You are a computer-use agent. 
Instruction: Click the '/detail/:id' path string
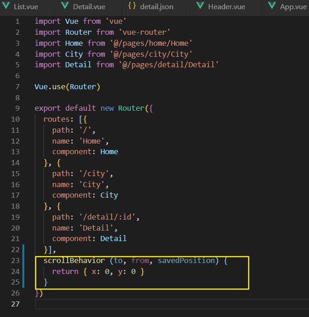[107, 217]
